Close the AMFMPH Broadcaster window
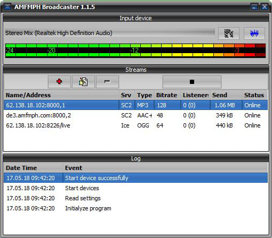Viewport: 272px width, 238px height. [265, 7]
